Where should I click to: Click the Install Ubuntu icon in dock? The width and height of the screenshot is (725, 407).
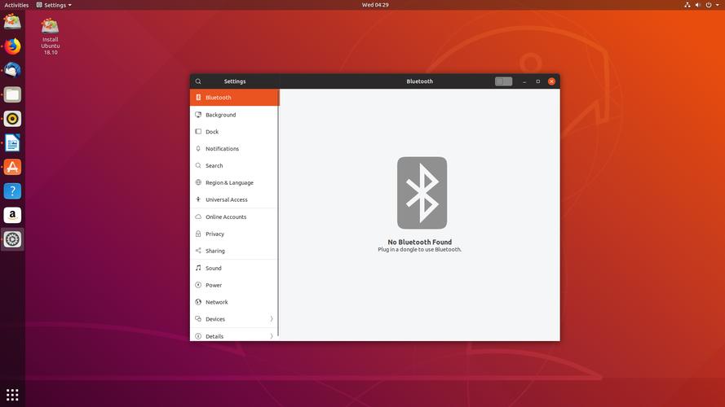point(12,22)
